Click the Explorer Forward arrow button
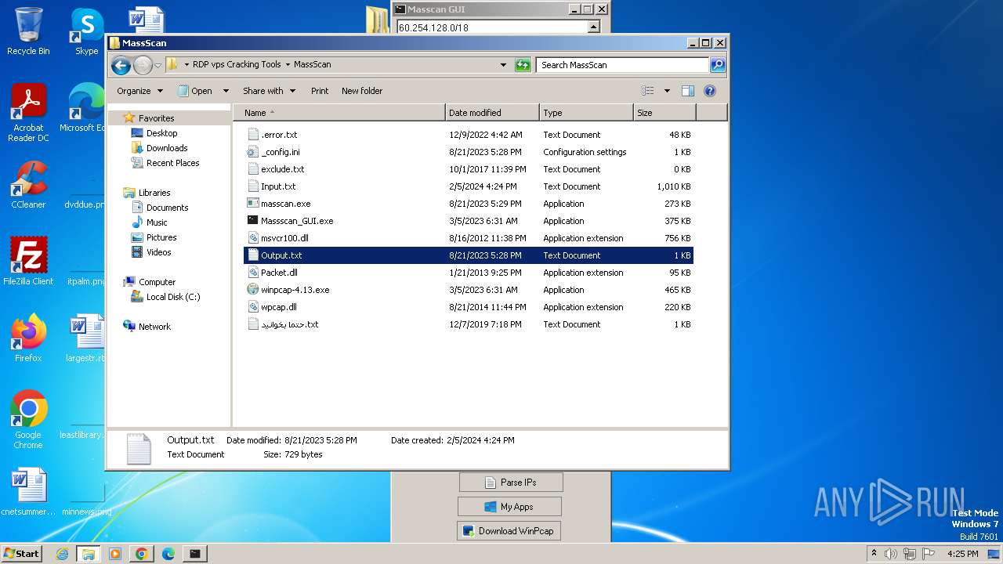The width and height of the screenshot is (1003, 564). 143,65
